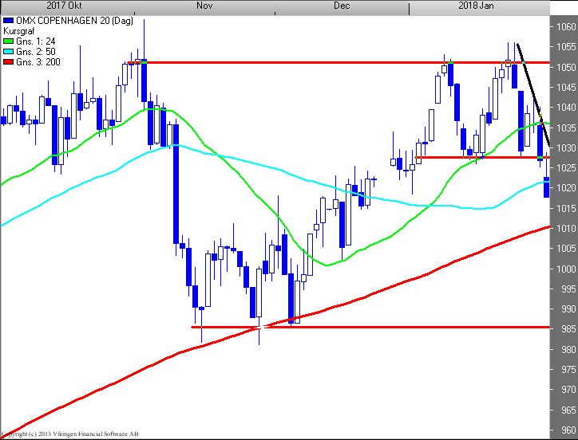Click the cyan Gns. 2: 50 legend swatch
This screenshot has width=578, height=440.
pos(6,51)
